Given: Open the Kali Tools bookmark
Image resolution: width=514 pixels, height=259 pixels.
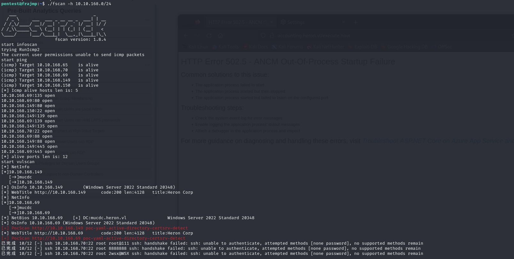Looking at the screenshot, I should click(x=228, y=47).
